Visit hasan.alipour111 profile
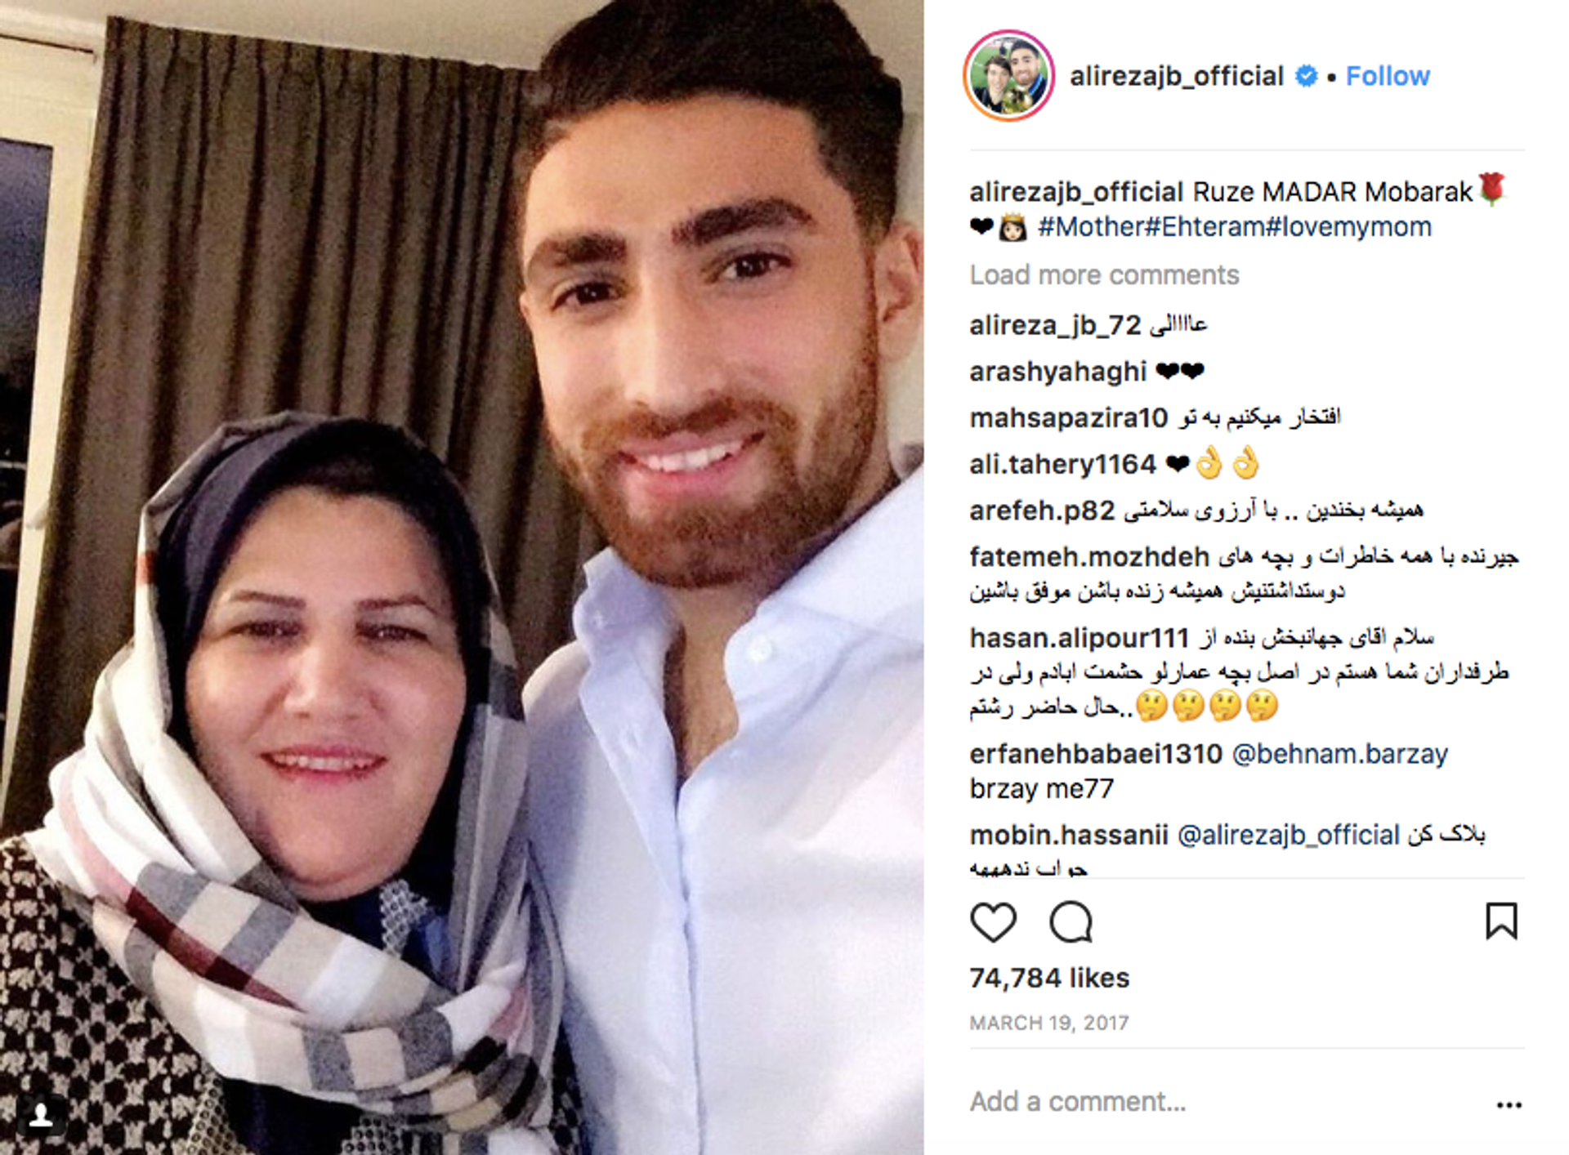The image size is (1569, 1155). click(x=1079, y=637)
